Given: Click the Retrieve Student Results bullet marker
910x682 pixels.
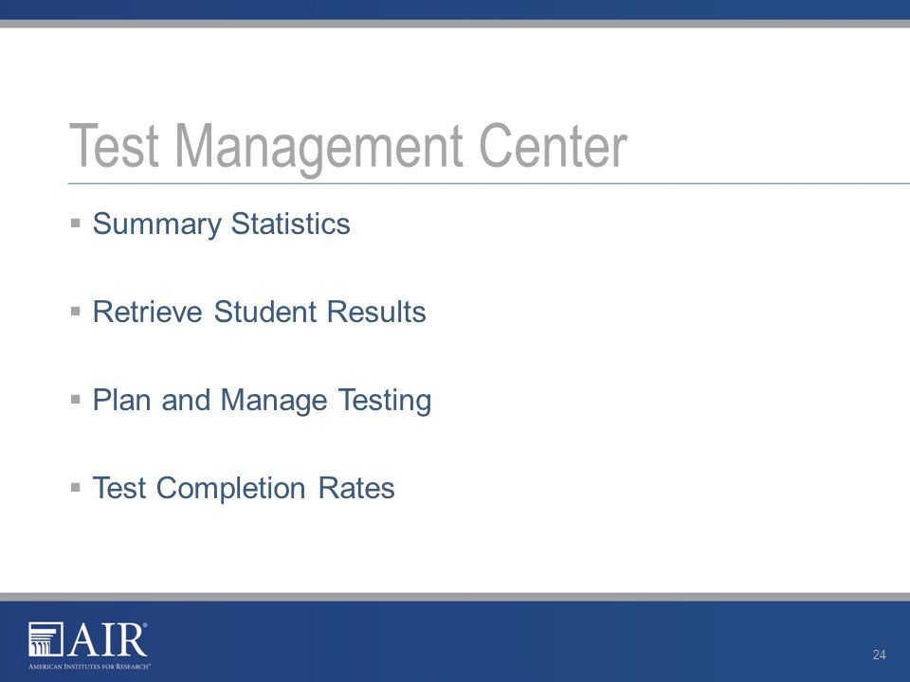Looking at the screenshot, I should [76, 311].
